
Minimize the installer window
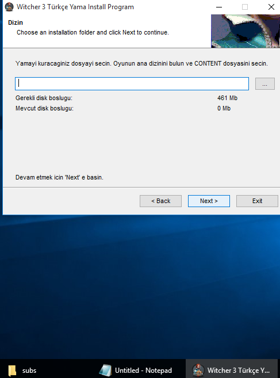coord(219,7)
